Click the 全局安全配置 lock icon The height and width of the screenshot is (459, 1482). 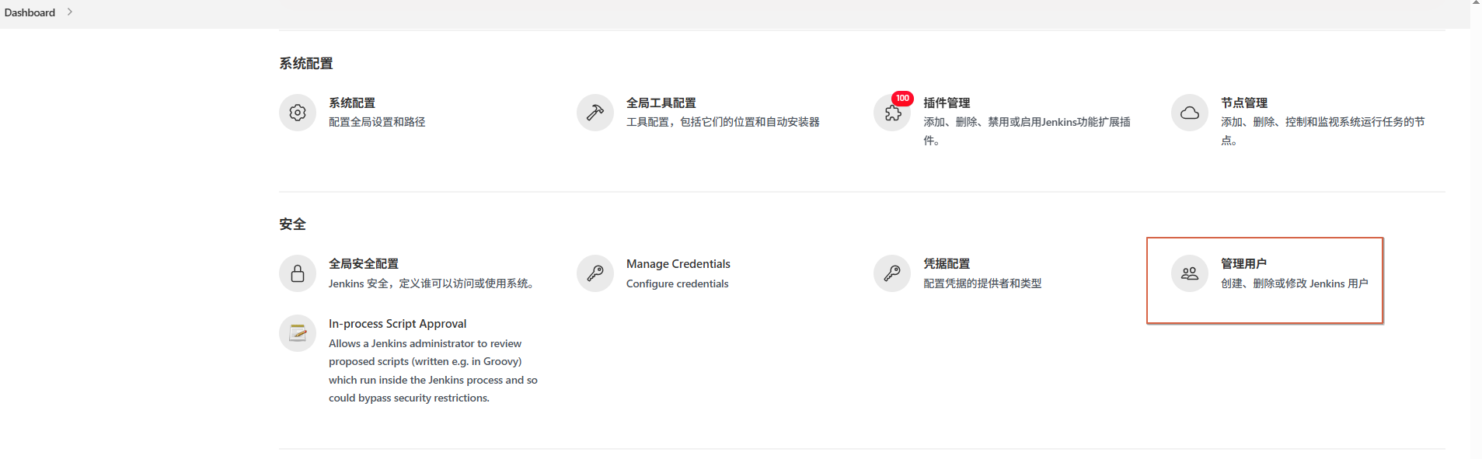[x=298, y=273]
